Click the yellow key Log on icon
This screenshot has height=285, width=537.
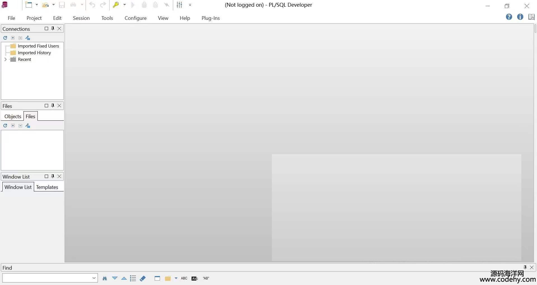click(116, 5)
